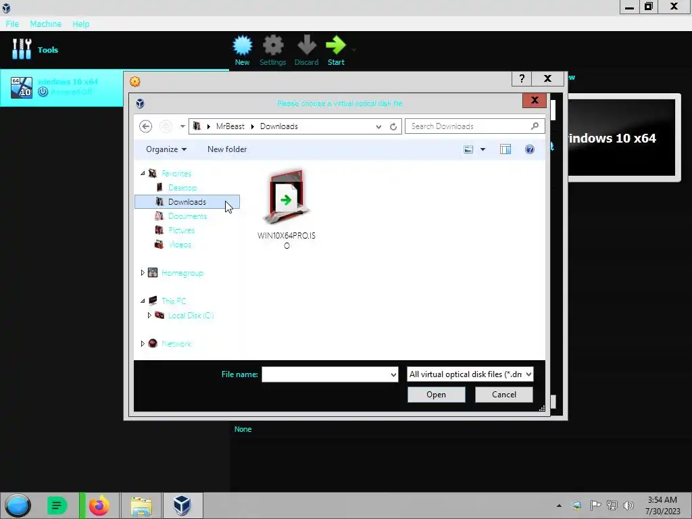The height and width of the screenshot is (519, 692).
Task: Open the Tools icon in VirtualBox sidebar
Action: tap(22, 49)
